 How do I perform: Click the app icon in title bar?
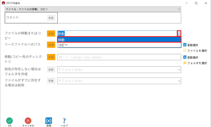[x=3, y=3]
